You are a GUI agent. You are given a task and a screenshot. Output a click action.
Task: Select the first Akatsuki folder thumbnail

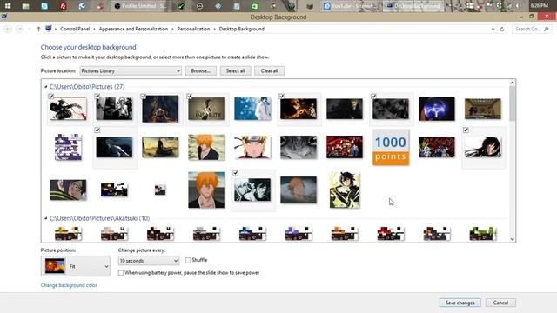pos(68,234)
